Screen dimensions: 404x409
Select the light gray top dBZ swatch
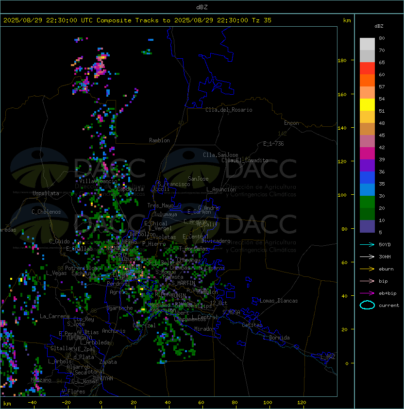367,44
